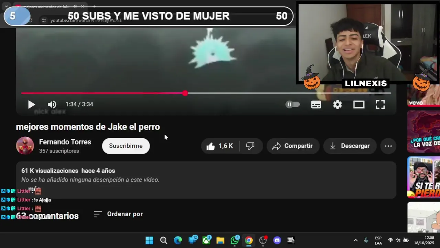Play the paused YouTube video

(x=31, y=104)
